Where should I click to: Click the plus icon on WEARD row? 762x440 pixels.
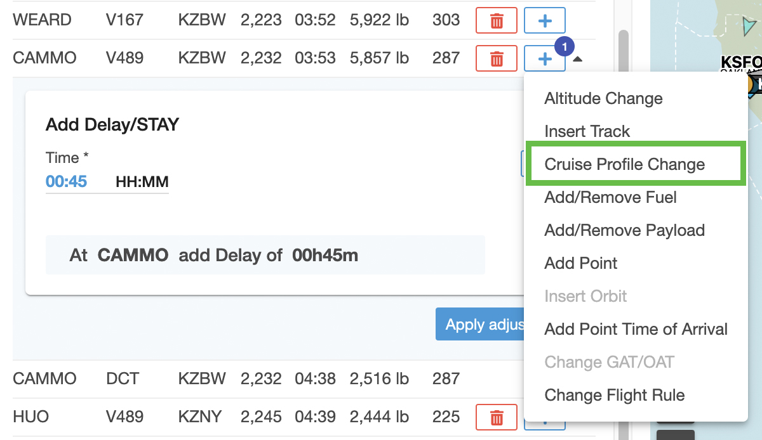click(544, 20)
